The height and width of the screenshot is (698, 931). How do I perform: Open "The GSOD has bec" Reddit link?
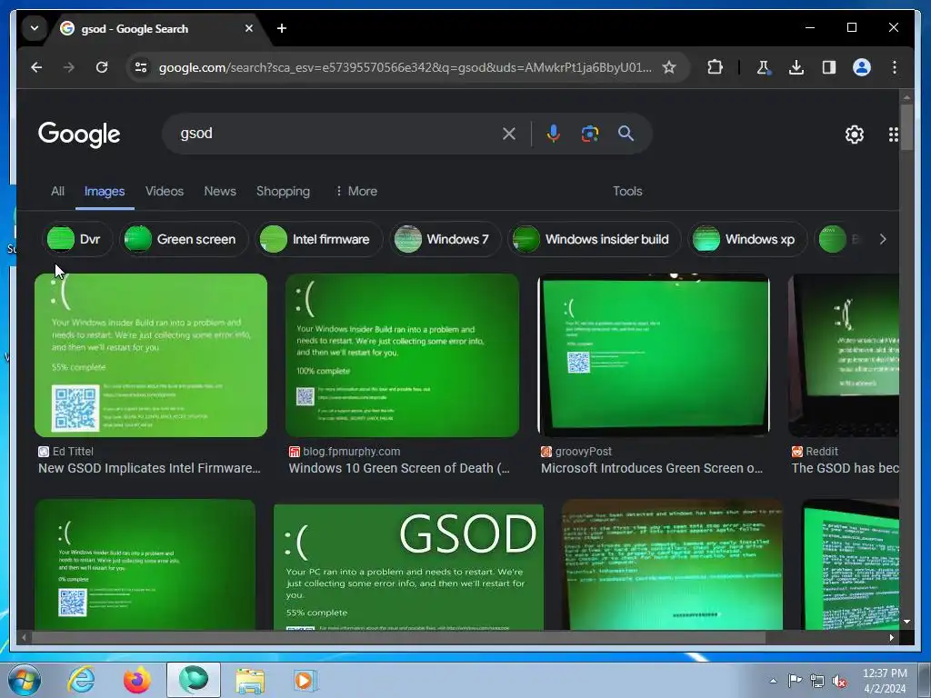click(845, 468)
